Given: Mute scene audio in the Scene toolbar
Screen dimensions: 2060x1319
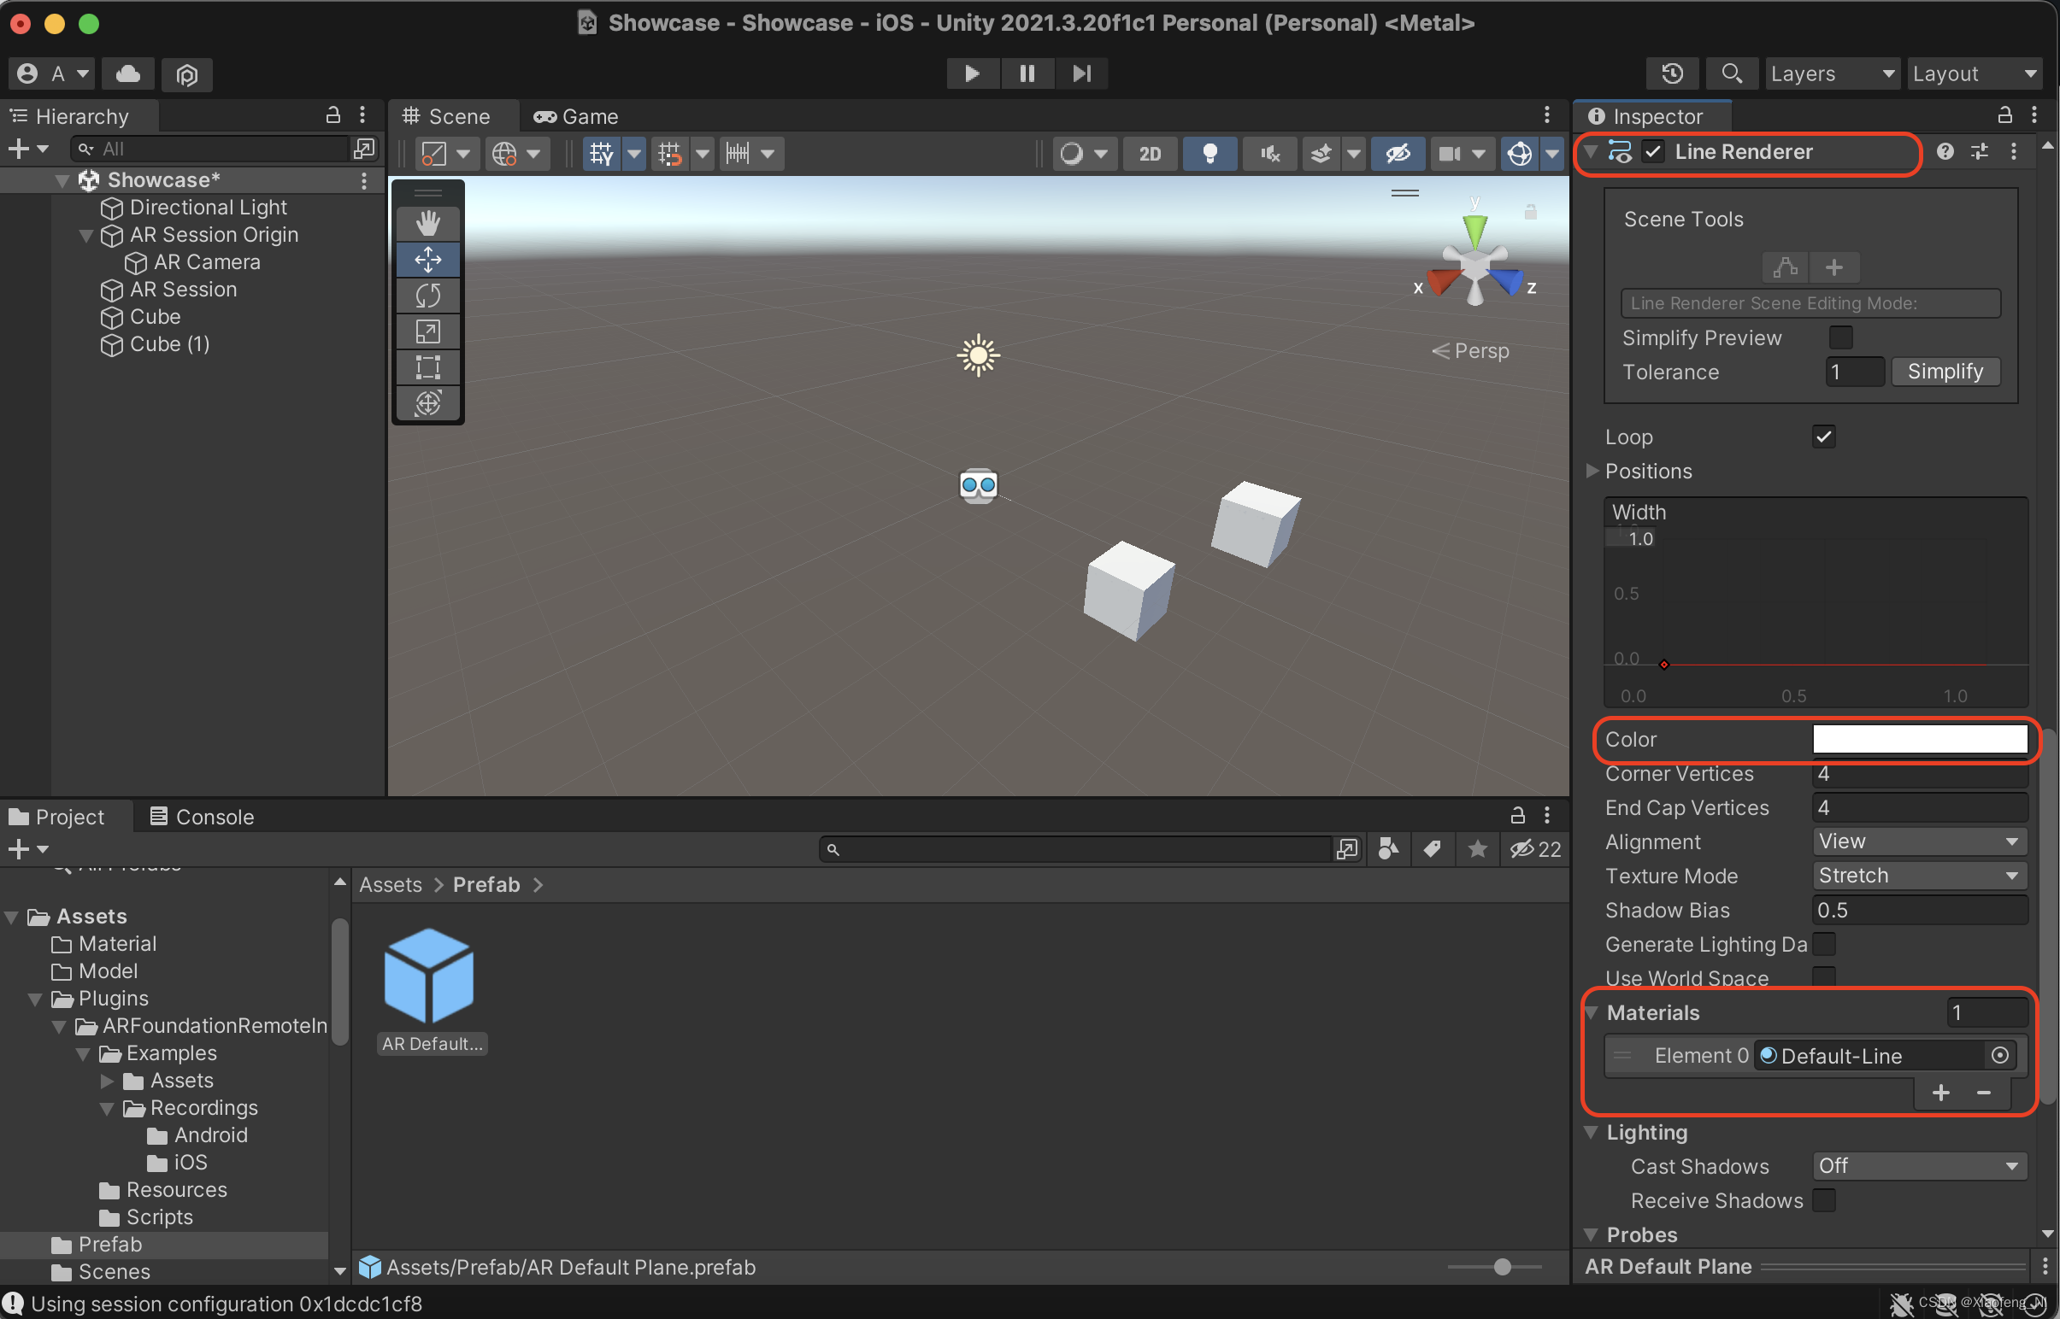Looking at the screenshot, I should [1269, 153].
